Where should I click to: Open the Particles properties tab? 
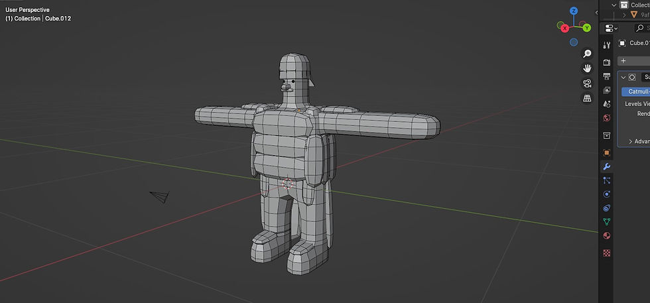coord(606,180)
